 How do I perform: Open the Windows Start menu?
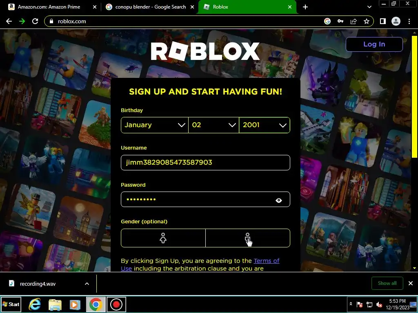tap(11, 304)
